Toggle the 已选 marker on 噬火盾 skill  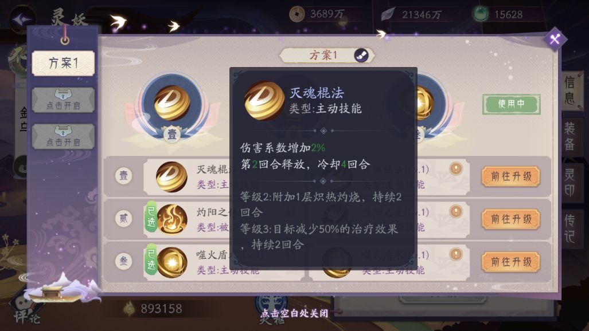click(151, 259)
